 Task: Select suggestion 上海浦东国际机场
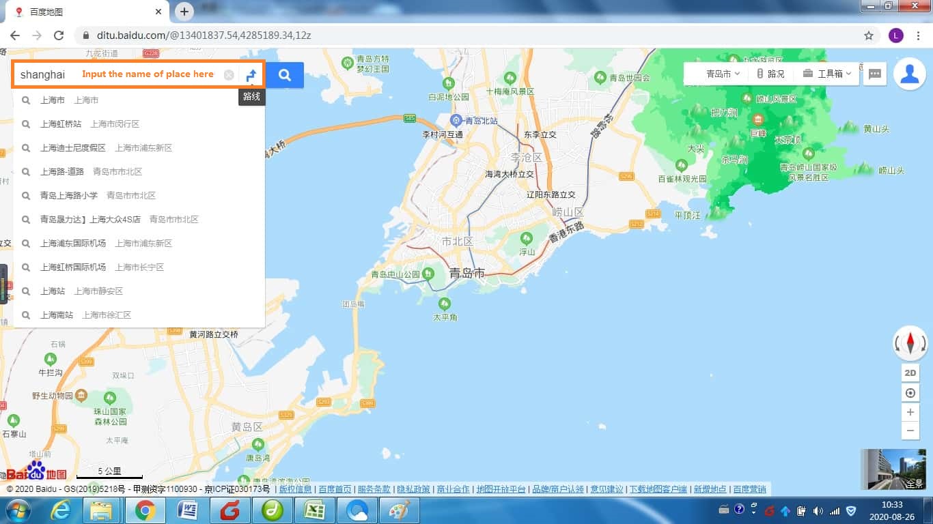[x=139, y=244]
